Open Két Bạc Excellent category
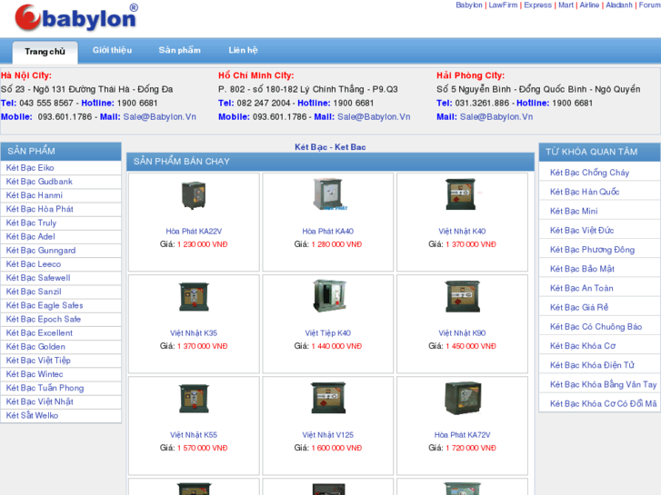 pos(39,332)
